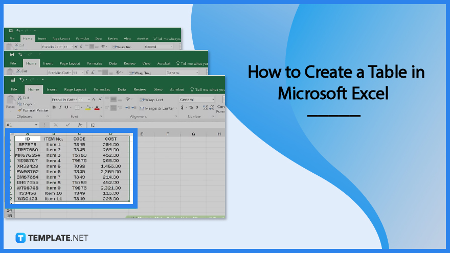Click Borders icon in front Excel window
The height and width of the screenshot is (253, 450).
(77, 108)
